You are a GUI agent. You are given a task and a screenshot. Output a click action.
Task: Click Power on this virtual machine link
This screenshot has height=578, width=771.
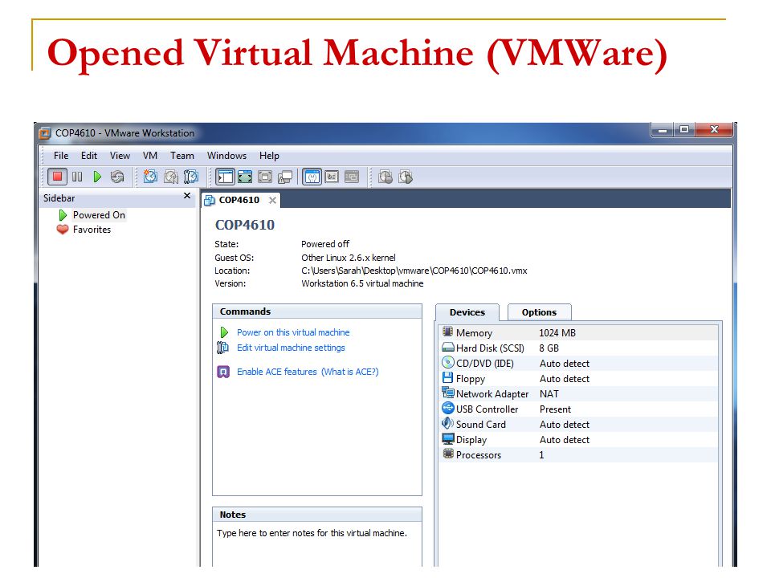point(293,332)
